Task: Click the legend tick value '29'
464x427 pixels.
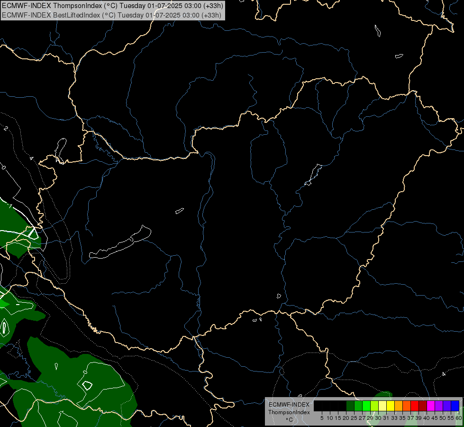Action: (370, 418)
